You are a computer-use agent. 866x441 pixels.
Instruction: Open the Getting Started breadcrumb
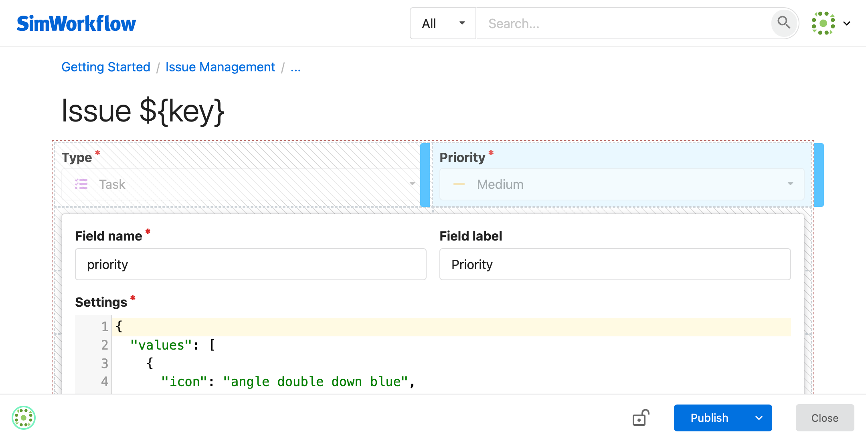[x=106, y=67]
